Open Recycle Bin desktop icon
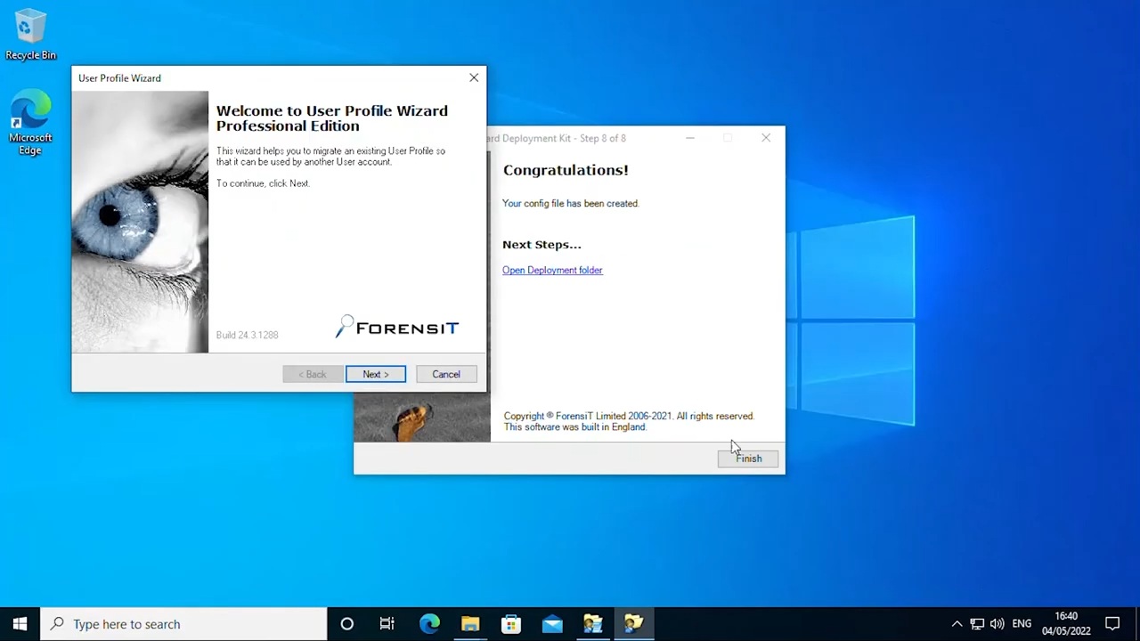The height and width of the screenshot is (641, 1140). pos(30,36)
